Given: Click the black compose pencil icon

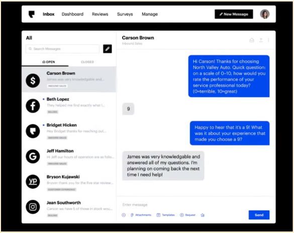Looking at the screenshot, I should [x=108, y=49].
